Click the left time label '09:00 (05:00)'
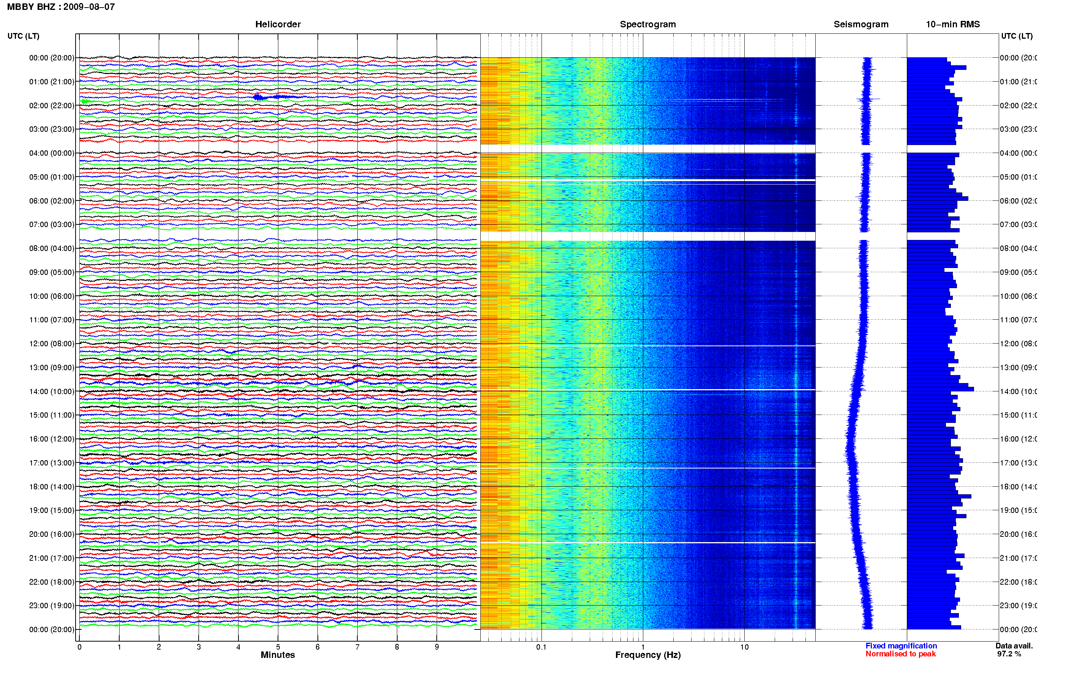This screenshot has height=675, width=1080. tap(52, 272)
